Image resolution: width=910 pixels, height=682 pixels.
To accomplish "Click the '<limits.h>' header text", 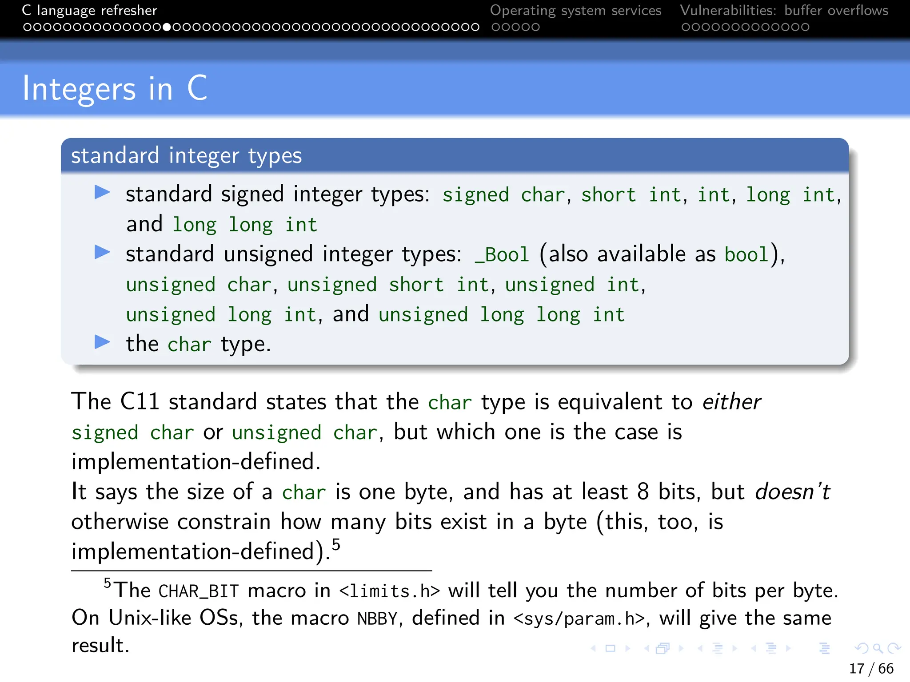I will tap(390, 591).
